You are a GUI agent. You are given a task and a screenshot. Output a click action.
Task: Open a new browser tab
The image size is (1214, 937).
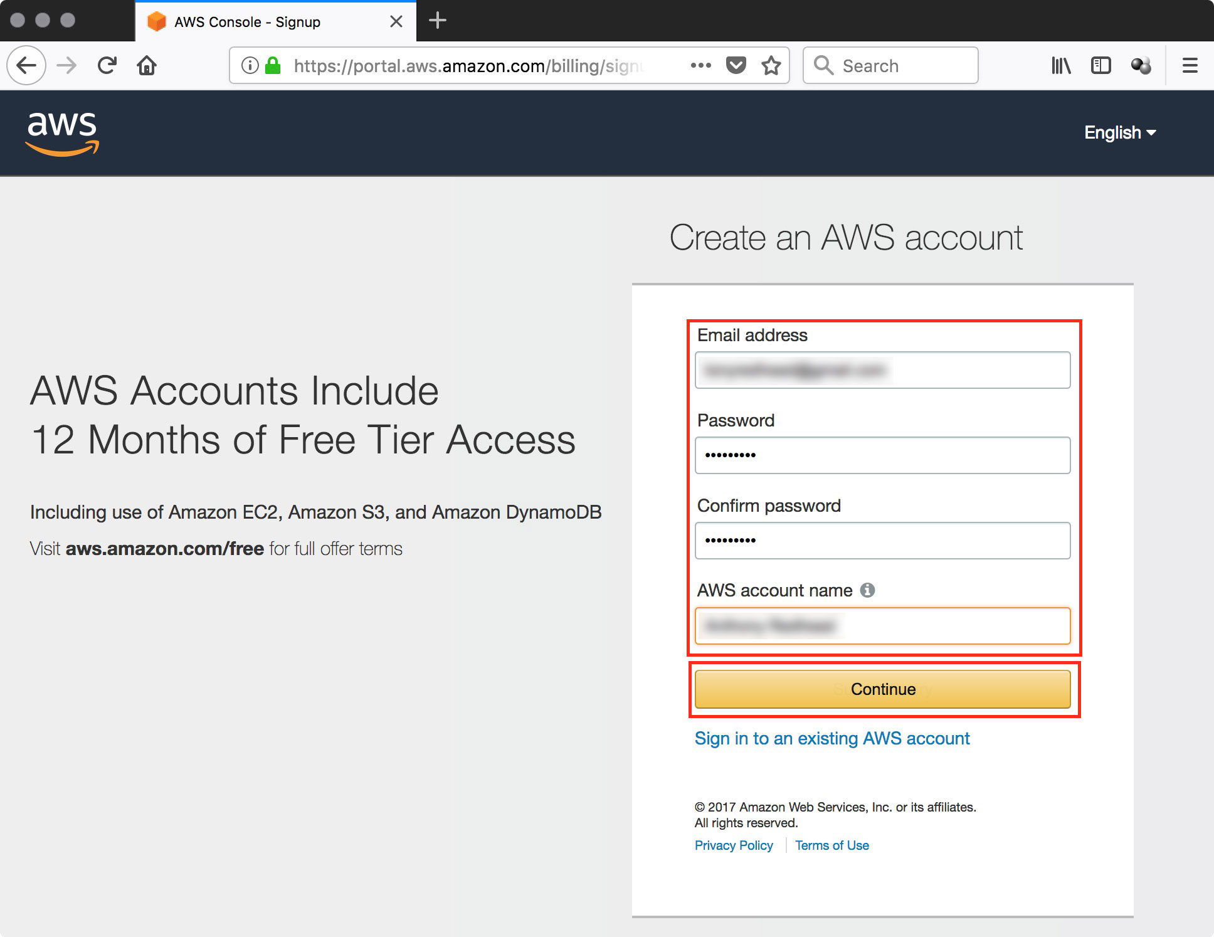437,21
